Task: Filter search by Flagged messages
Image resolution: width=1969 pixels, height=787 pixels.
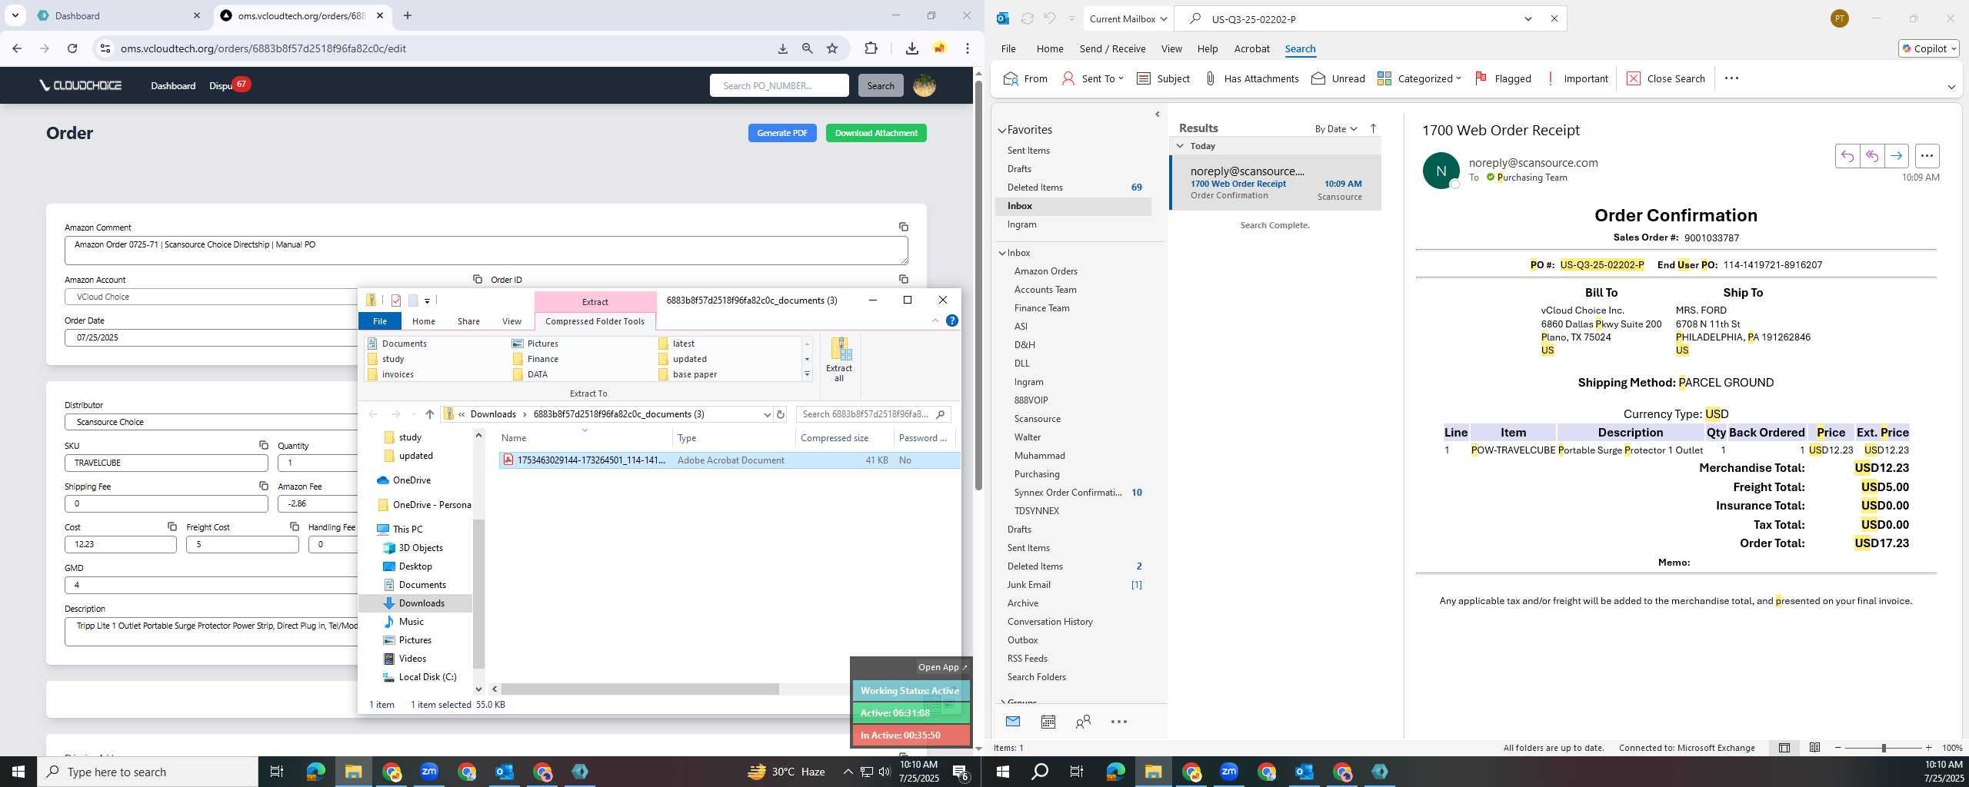Action: pyautogui.click(x=1503, y=78)
